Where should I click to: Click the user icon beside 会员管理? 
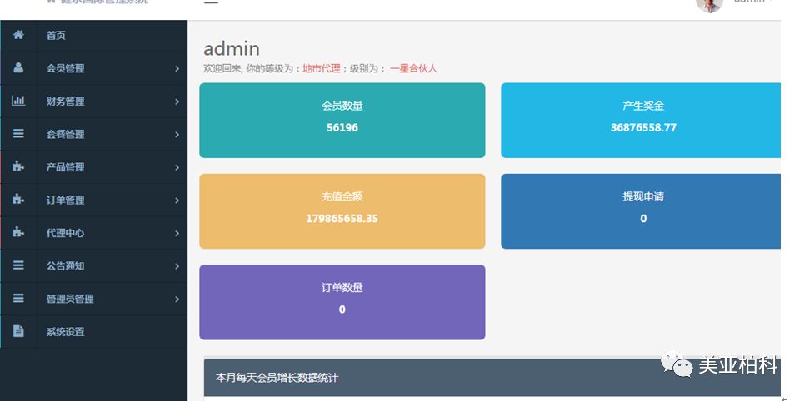click(18, 67)
